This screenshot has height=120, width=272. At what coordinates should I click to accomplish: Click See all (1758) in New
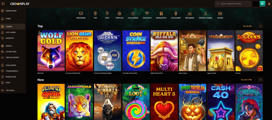[246, 80]
